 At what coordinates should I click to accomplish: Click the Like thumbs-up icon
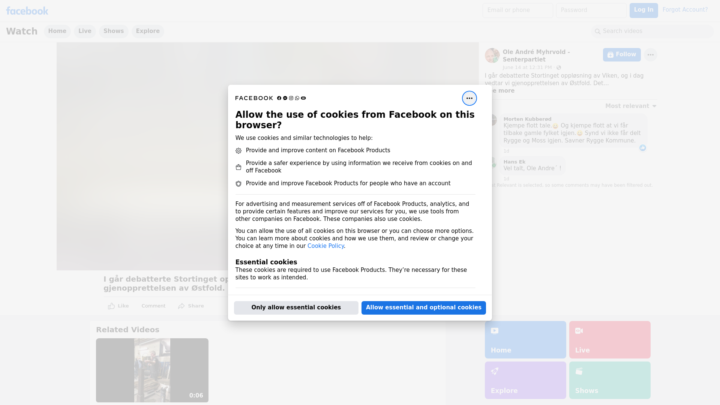pos(111,306)
